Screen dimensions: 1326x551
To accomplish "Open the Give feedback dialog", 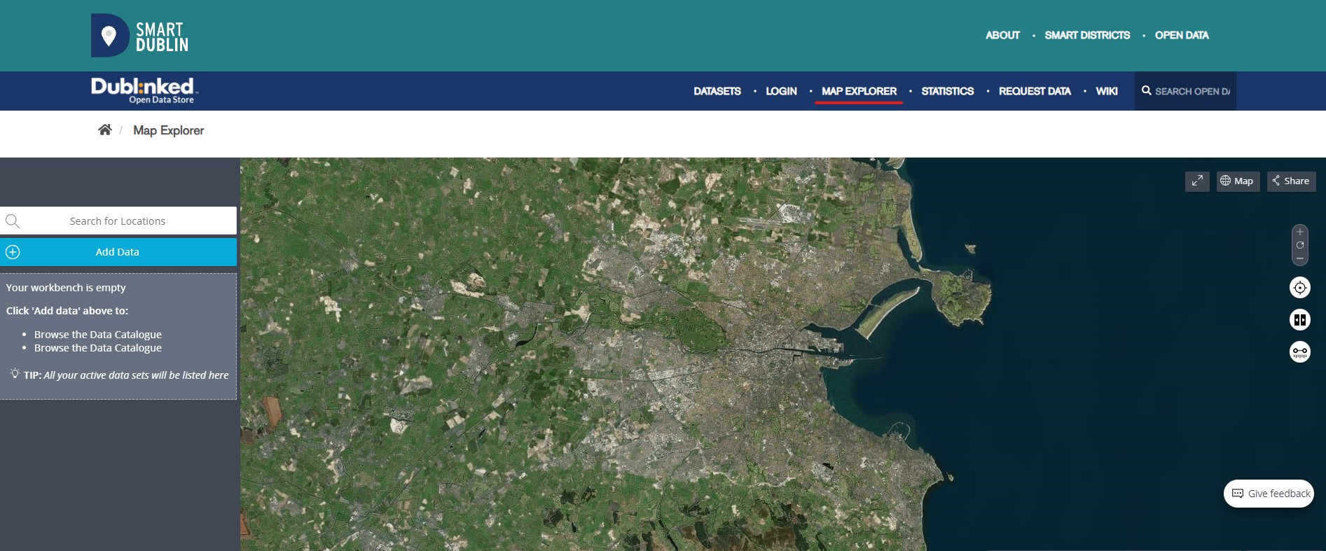I will 1269,494.
